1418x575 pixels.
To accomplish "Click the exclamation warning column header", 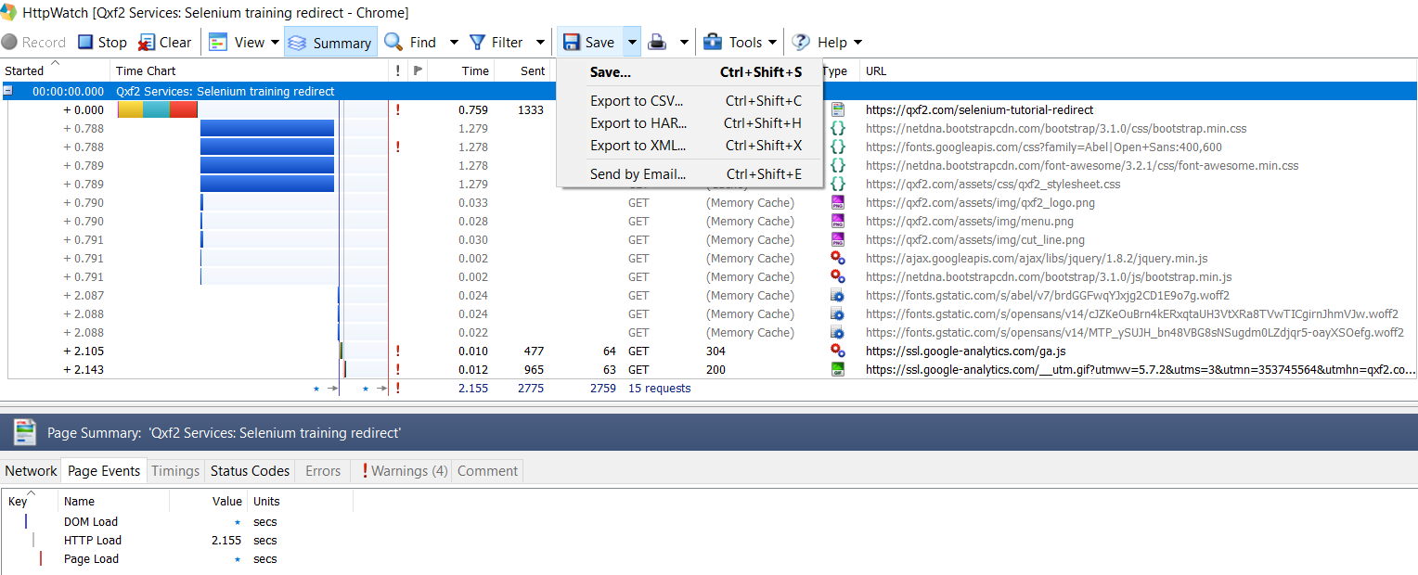I will click(x=398, y=71).
